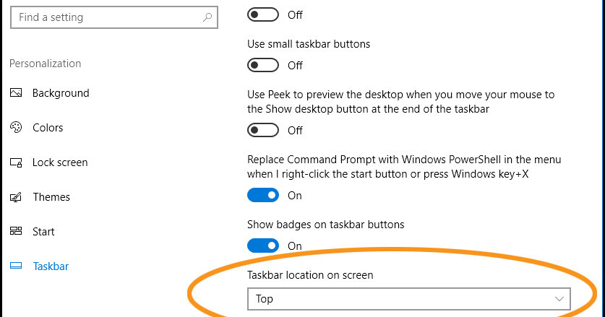Click the Themes brush icon

coord(16,197)
